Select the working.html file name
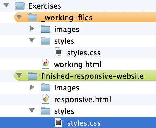 pyautogui.click(x=78, y=65)
